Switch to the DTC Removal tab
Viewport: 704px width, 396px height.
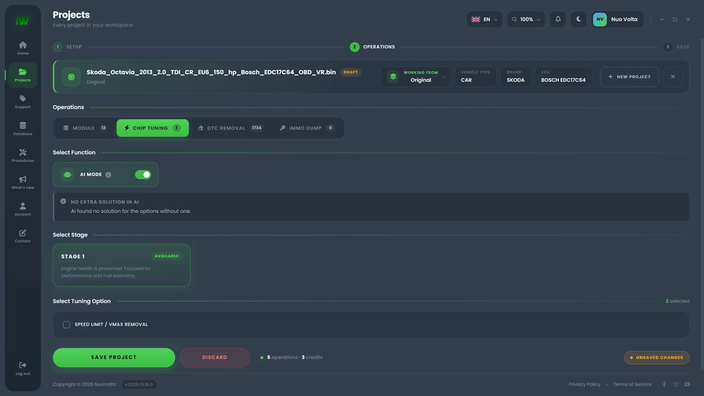(x=230, y=128)
